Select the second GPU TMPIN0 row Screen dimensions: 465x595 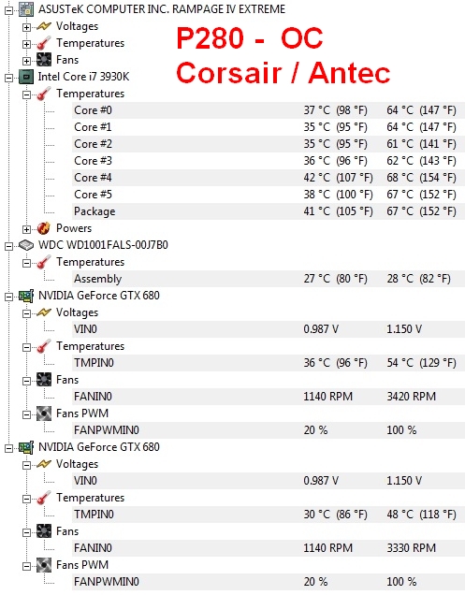click(x=269, y=515)
